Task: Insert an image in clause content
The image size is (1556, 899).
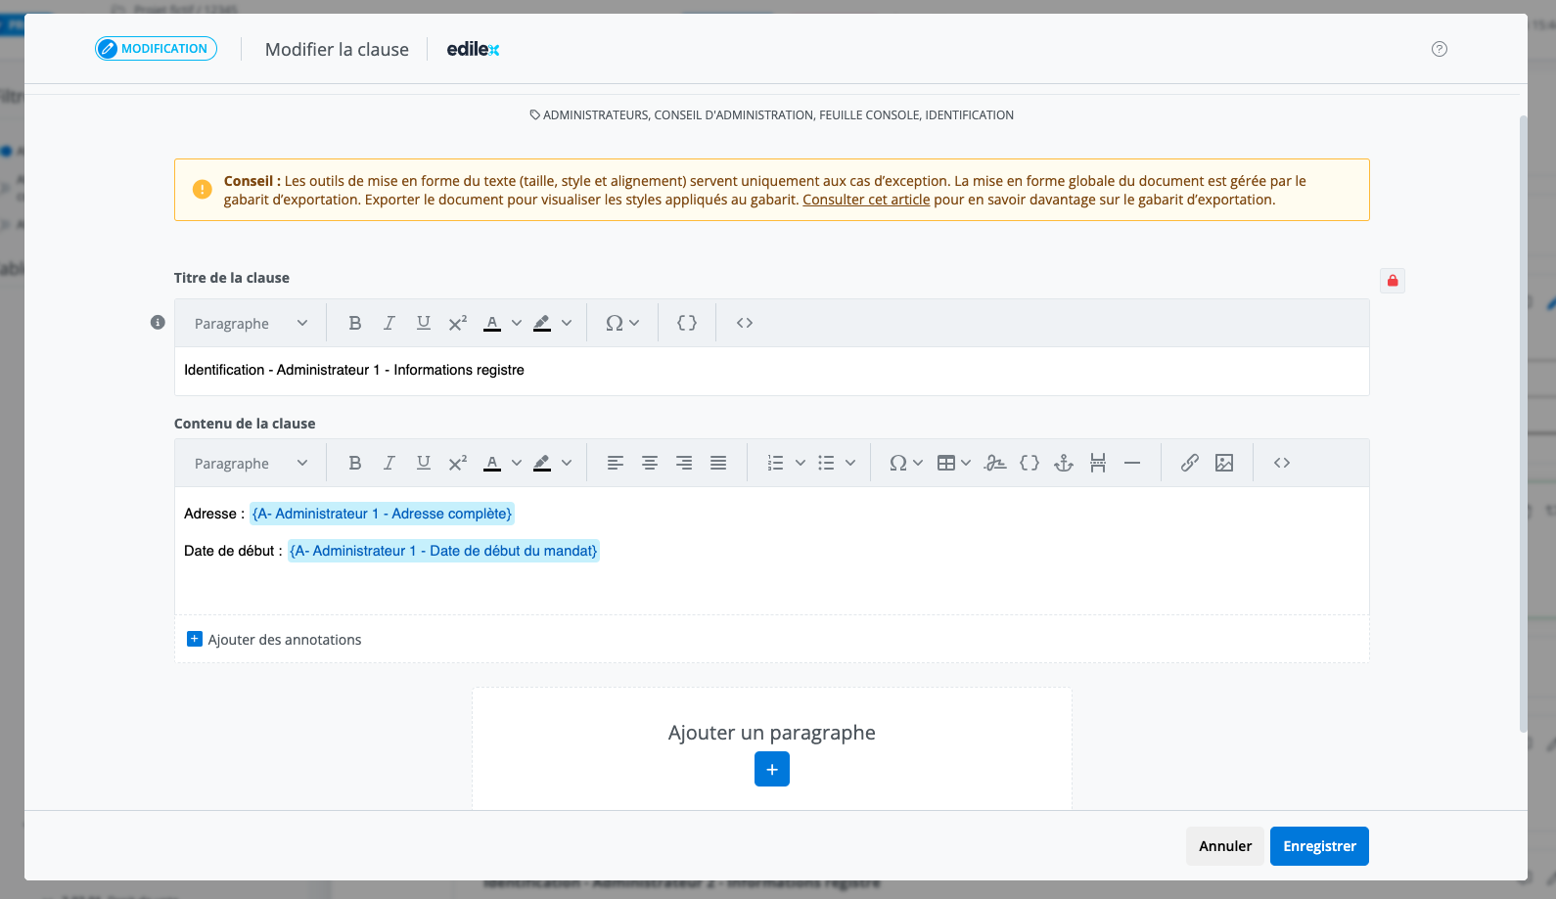Action: coord(1223,463)
